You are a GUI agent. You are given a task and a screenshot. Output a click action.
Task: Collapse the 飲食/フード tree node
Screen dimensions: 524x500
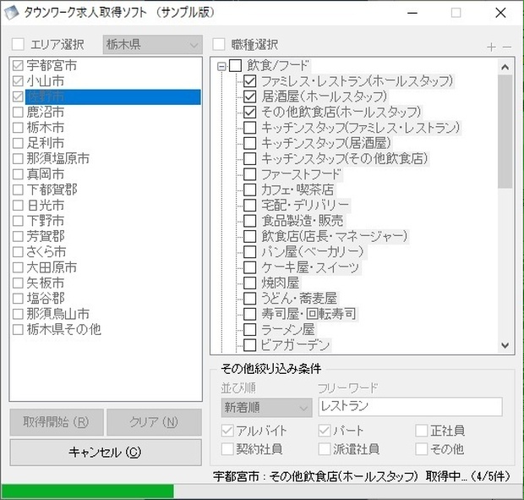(221, 66)
